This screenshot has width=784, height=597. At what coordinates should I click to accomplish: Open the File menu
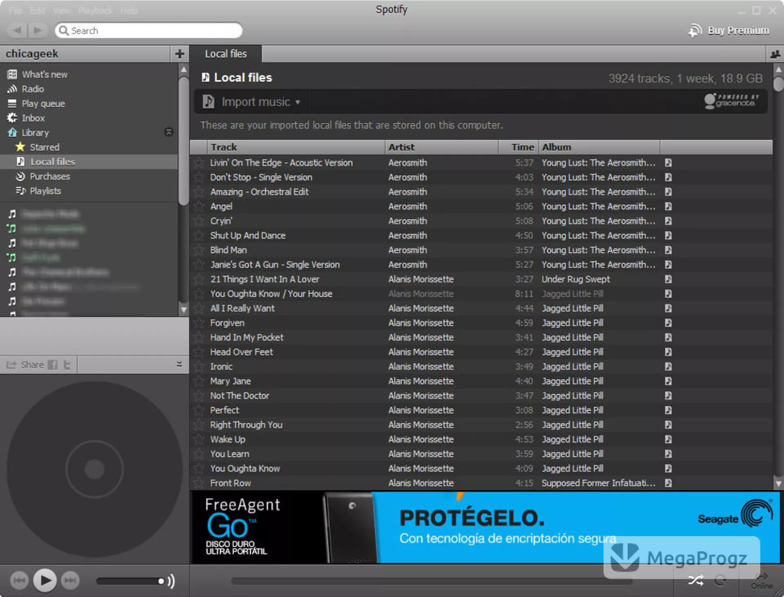(16, 11)
